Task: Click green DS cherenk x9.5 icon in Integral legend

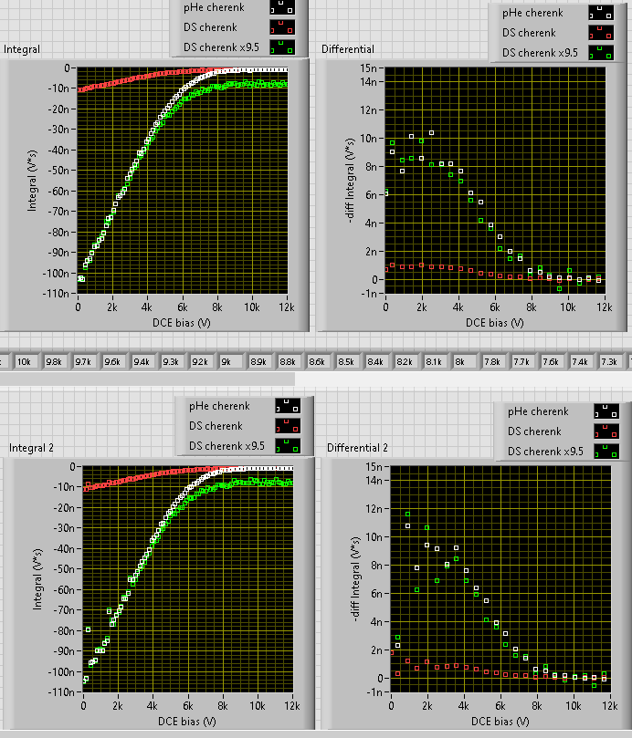Action: [282, 47]
